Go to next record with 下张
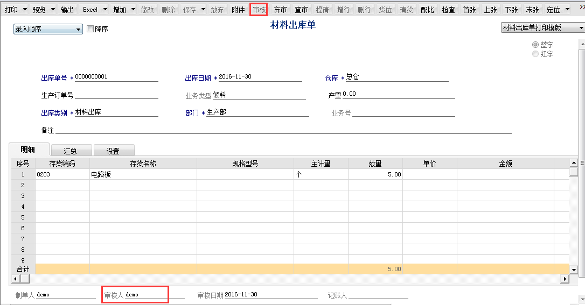 click(x=511, y=10)
